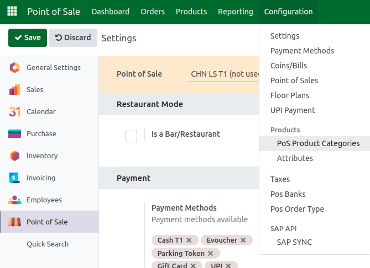Remove the UPI payment tag

[x=228, y=265]
